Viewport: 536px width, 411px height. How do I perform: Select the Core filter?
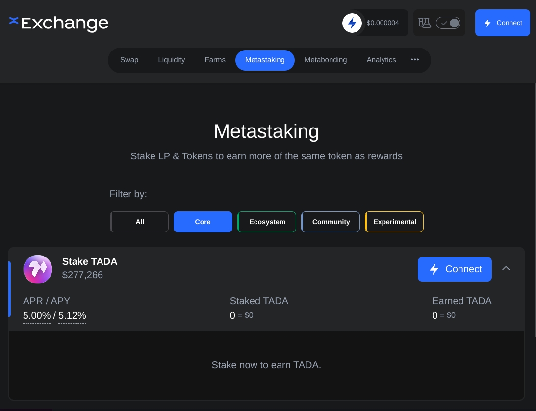[203, 222]
